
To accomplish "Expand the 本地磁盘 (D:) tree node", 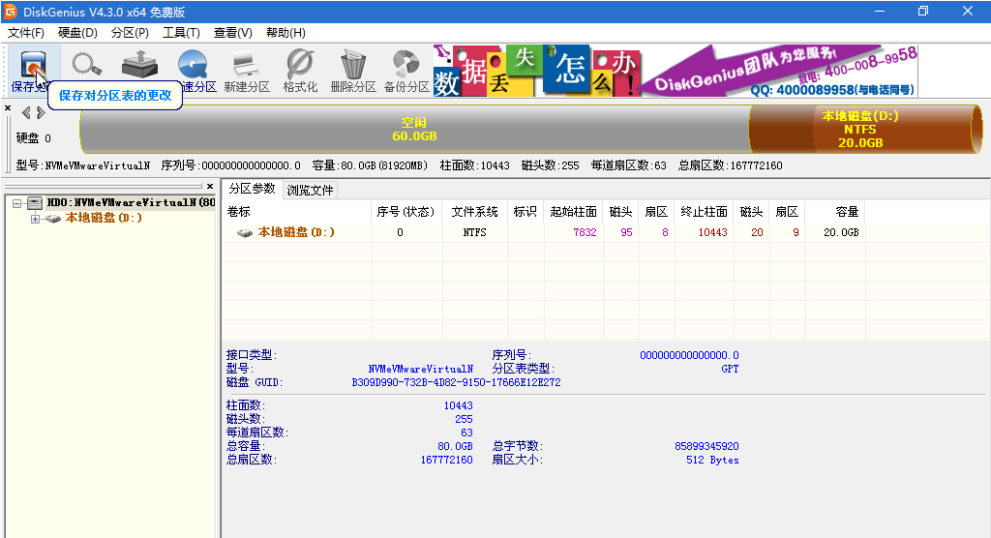I will point(35,219).
